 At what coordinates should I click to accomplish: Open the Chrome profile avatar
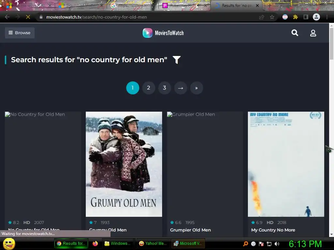(x=316, y=17)
